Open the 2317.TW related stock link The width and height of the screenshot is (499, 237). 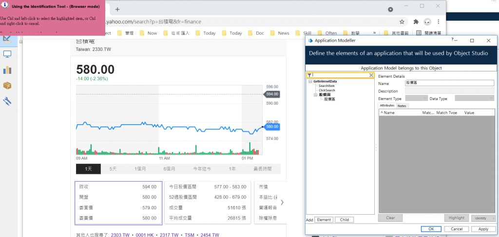pyautogui.click(x=169, y=235)
